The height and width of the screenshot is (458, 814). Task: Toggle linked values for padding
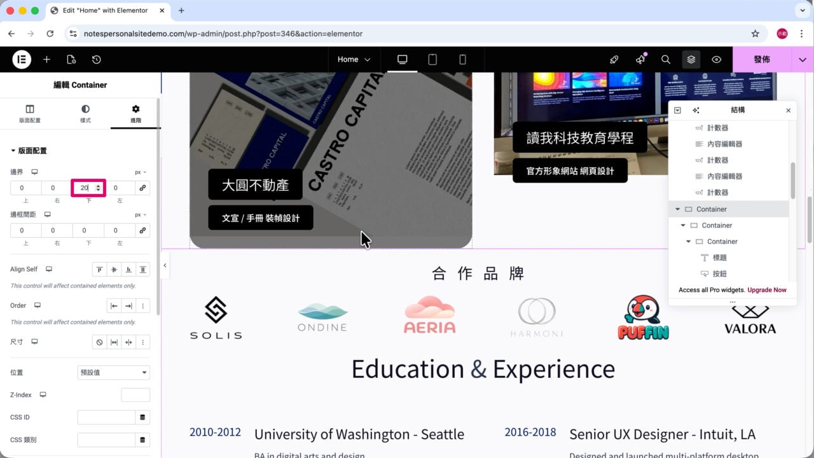[x=142, y=230]
